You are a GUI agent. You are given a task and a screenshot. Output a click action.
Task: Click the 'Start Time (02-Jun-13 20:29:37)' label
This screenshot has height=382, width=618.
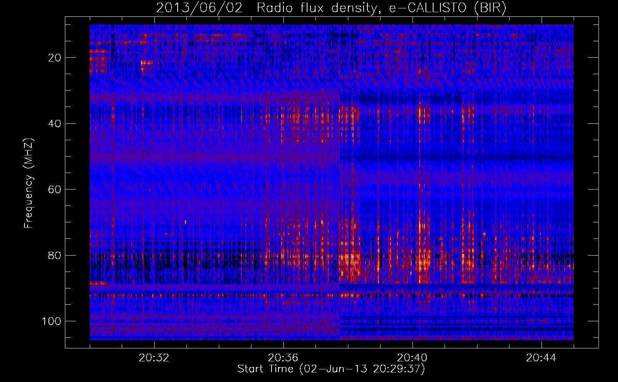(331, 369)
